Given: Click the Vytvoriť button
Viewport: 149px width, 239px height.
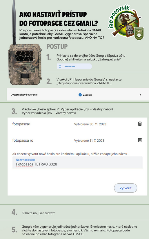Looking at the screenshot, I should click(x=126, y=188).
